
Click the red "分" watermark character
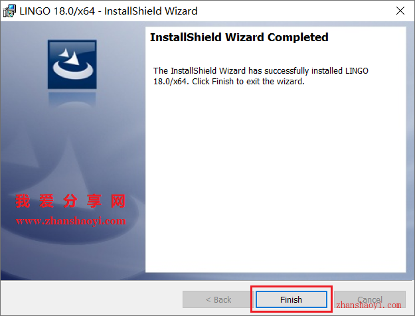click(x=70, y=201)
